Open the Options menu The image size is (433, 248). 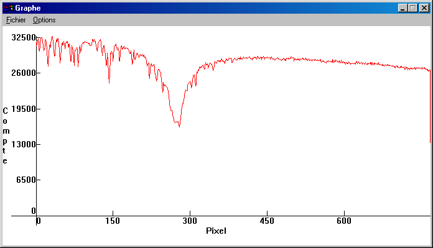coord(44,20)
